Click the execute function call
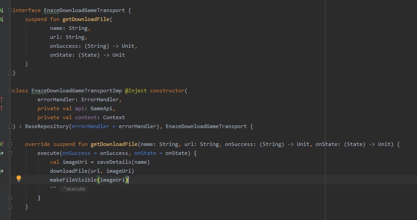The height and width of the screenshot is (220, 417). pos(48,154)
